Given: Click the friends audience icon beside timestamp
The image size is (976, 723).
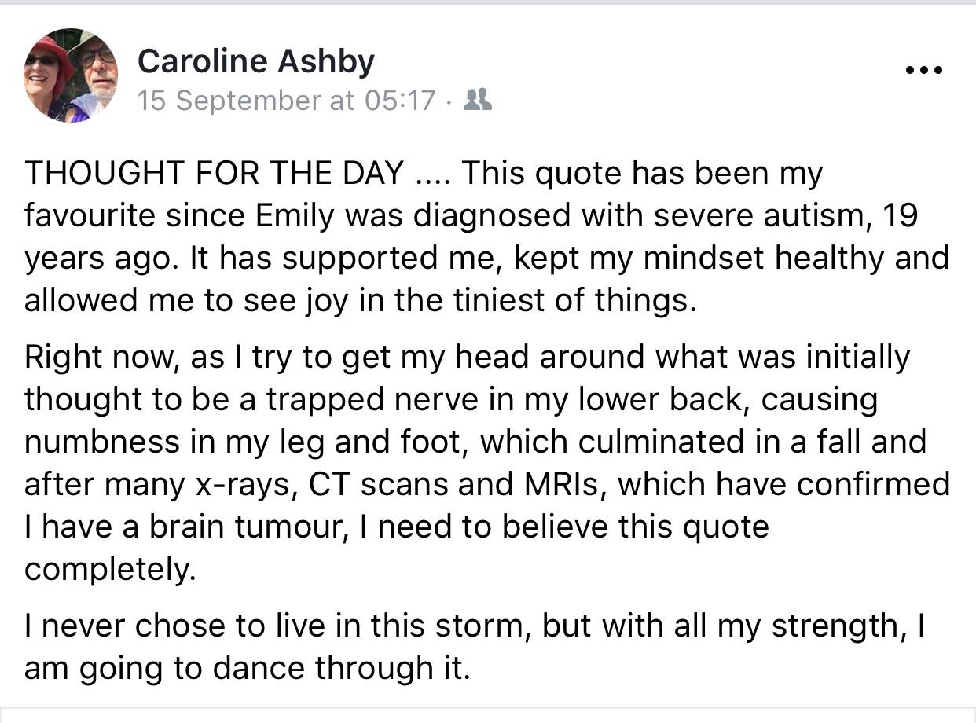Looking at the screenshot, I should pos(478,100).
